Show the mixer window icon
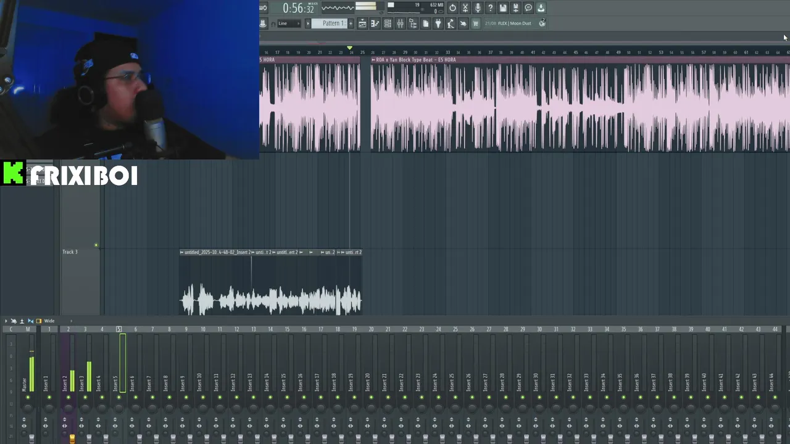This screenshot has width=790, height=444. click(x=400, y=23)
